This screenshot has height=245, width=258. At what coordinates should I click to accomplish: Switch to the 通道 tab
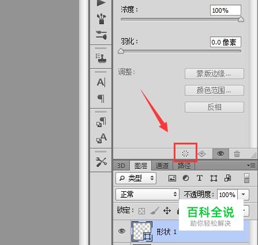coord(162,166)
